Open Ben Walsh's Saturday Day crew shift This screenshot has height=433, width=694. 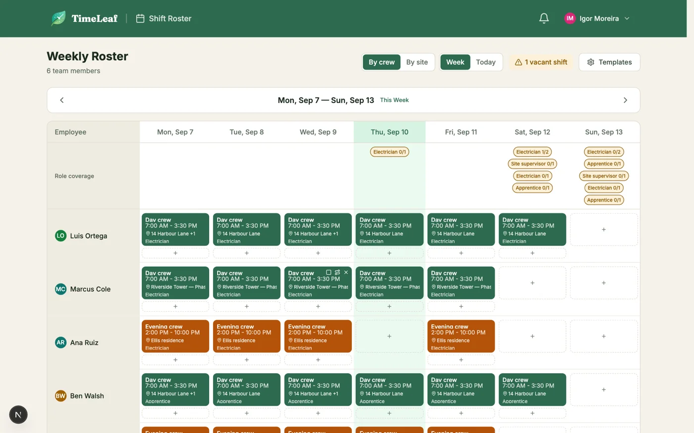coord(532,389)
